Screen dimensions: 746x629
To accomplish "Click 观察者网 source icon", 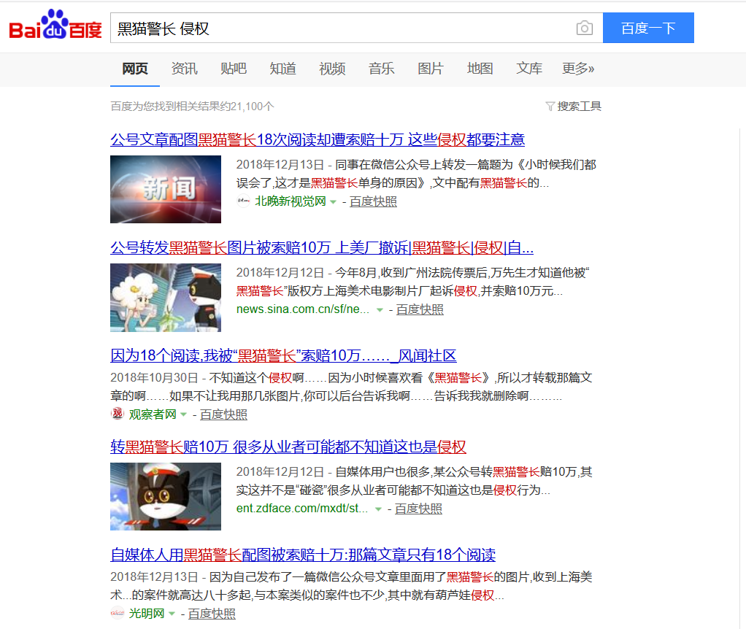I will pyautogui.click(x=118, y=414).
